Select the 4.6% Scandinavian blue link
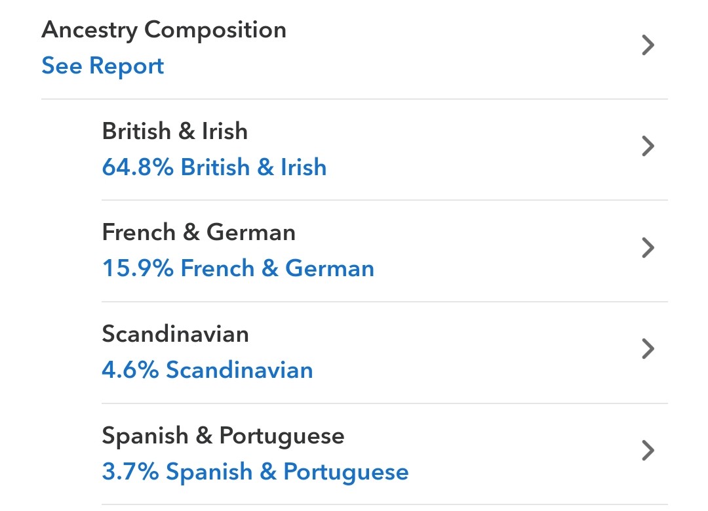 207,369
